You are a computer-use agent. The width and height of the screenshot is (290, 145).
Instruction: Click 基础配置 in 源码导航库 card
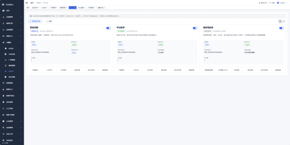(x=278, y=70)
